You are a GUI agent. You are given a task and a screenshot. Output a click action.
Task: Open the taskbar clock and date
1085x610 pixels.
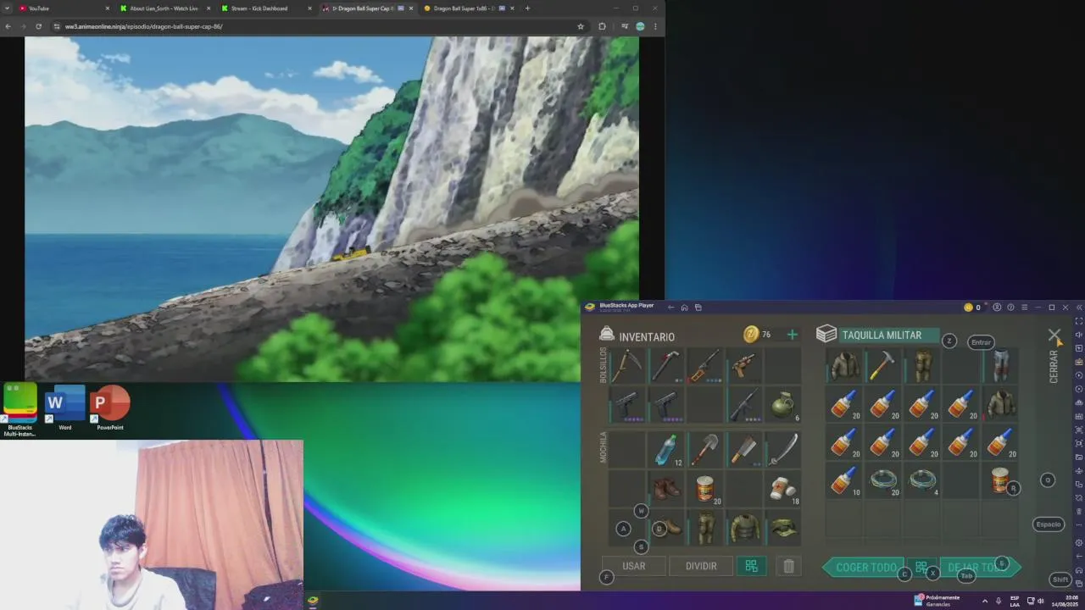(x=1063, y=601)
